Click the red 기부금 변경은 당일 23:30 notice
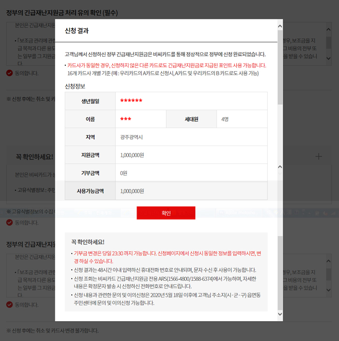Image resolution: width=339 pixels, height=341 pixels. 168,257
